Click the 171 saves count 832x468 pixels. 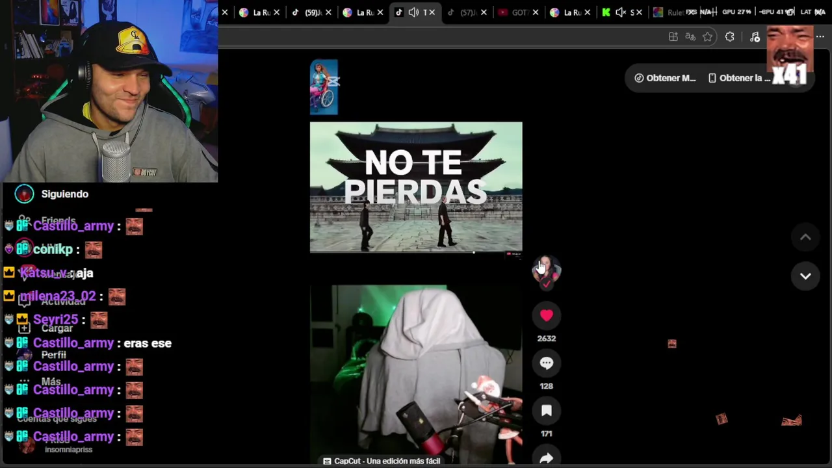546,434
